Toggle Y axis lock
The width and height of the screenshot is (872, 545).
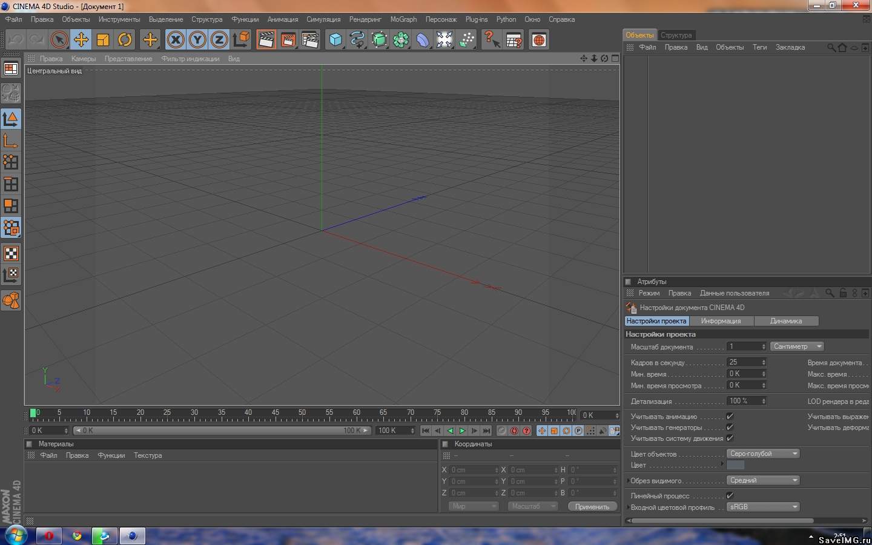click(x=197, y=40)
